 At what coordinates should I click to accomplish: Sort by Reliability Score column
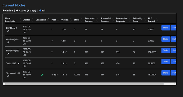click(x=145, y=20)
